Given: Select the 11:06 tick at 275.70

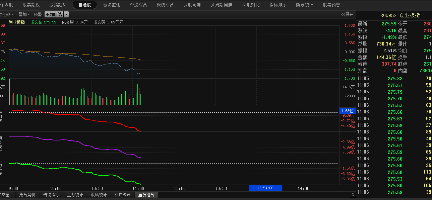Looking at the screenshot, I should [x=394, y=99].
